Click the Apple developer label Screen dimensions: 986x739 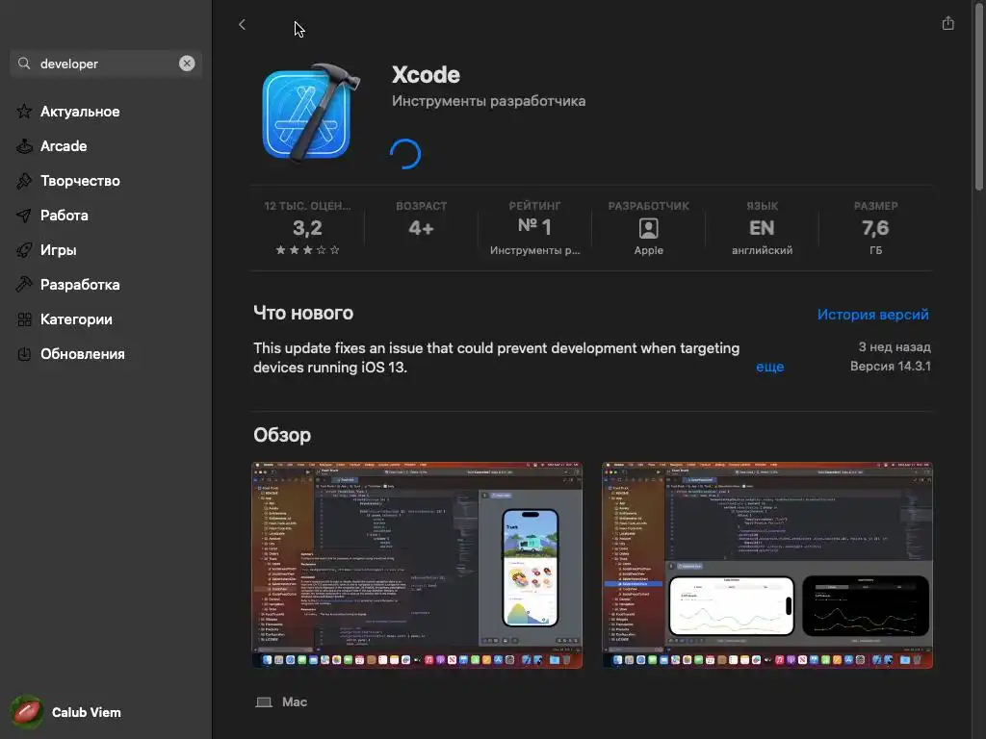point(648,250)
